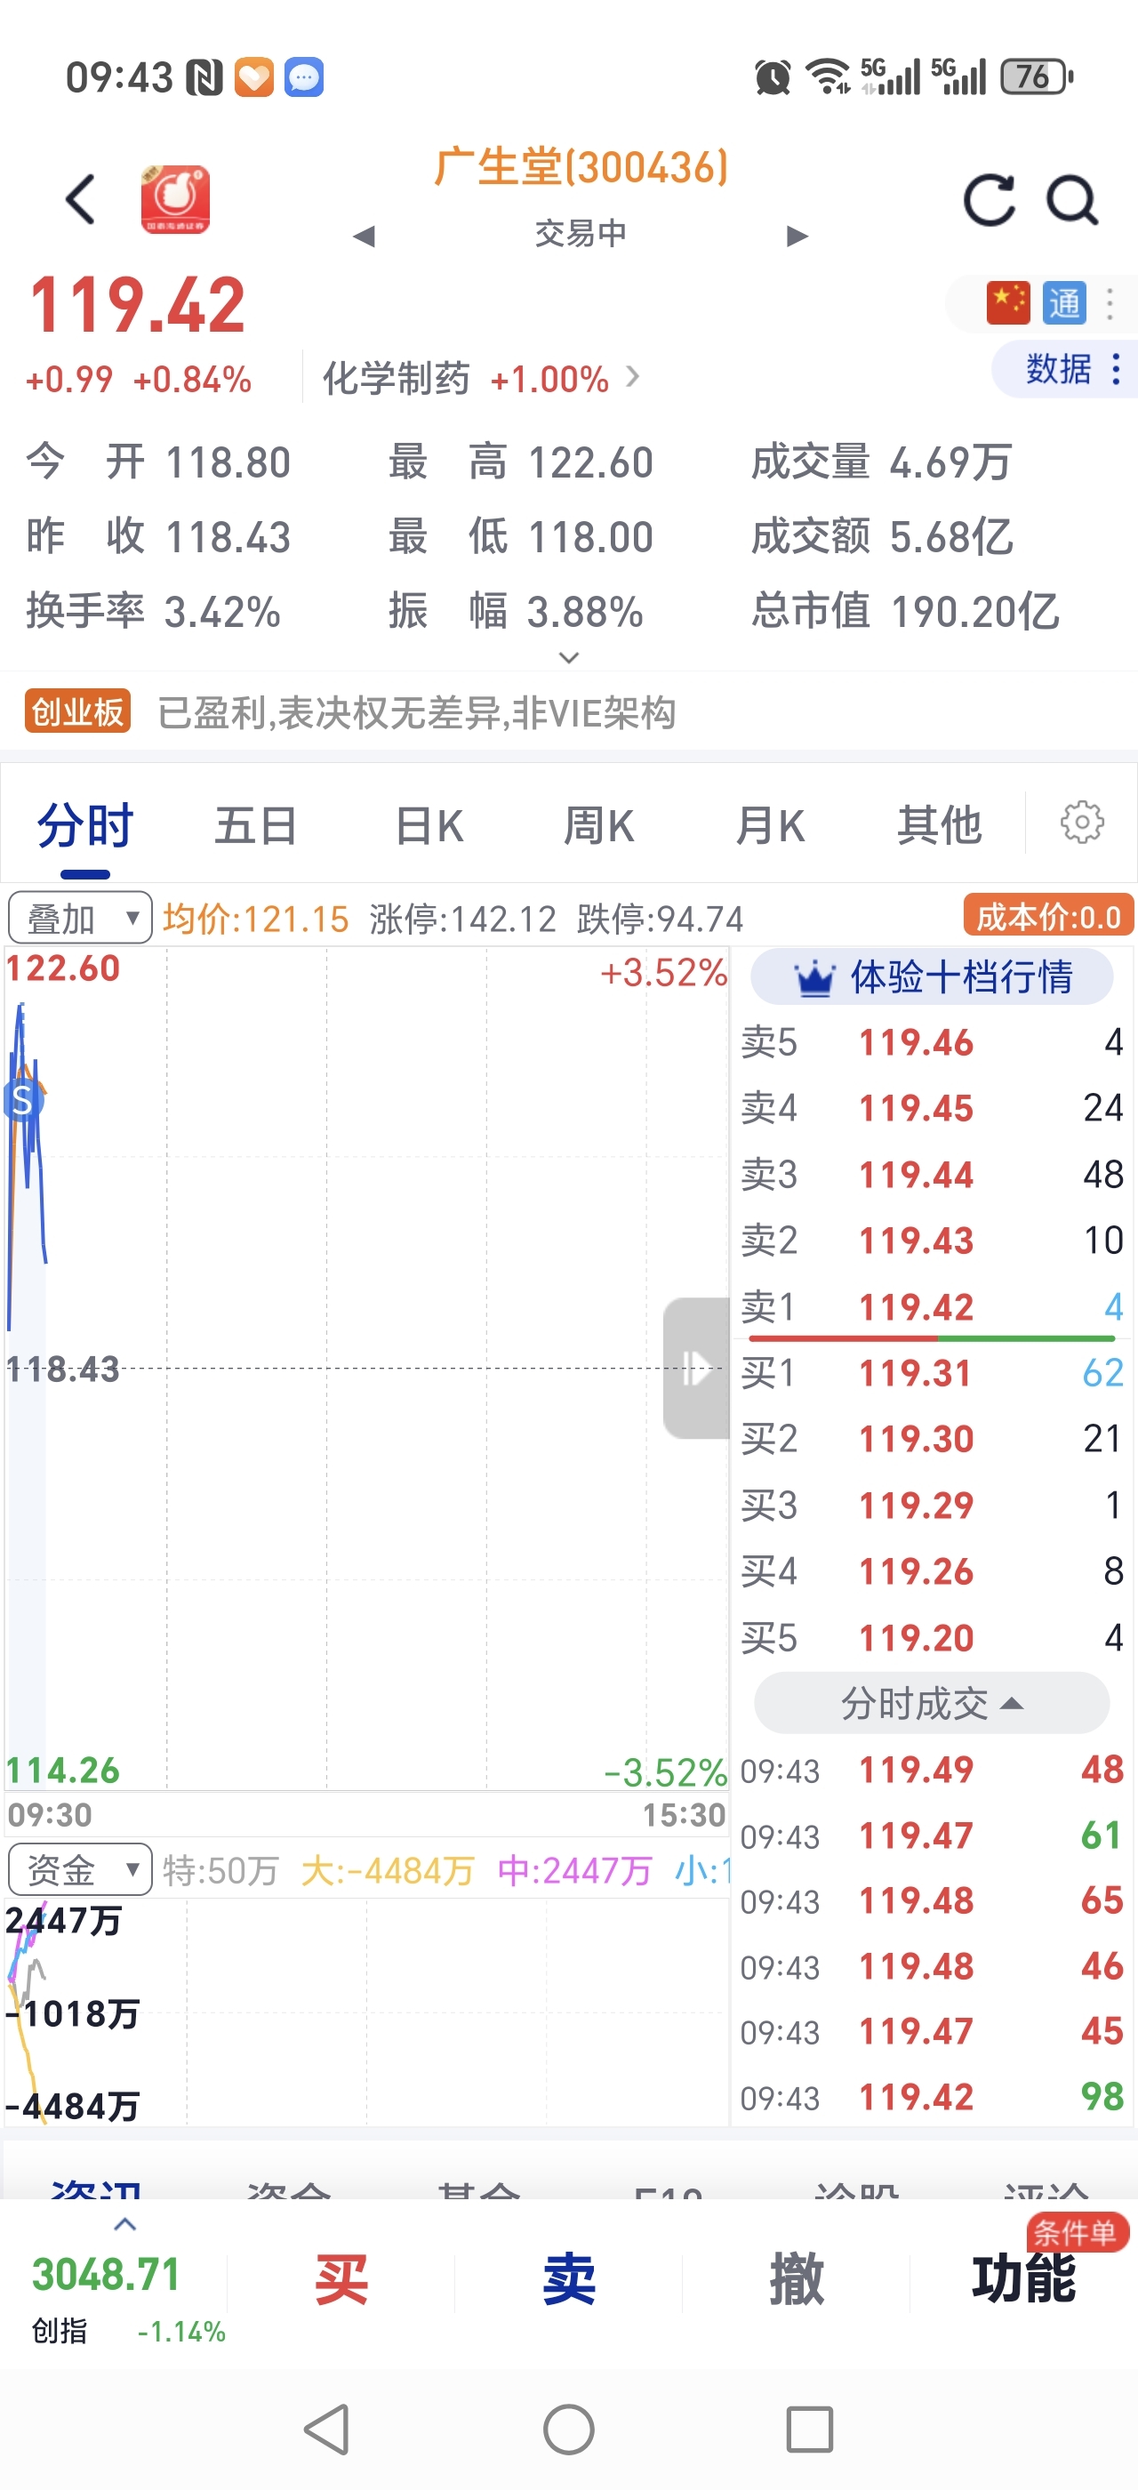The image size is (1138, 2490).
Task: Collapse the order book side panel arrow
Action: [x=695, y=1368]
